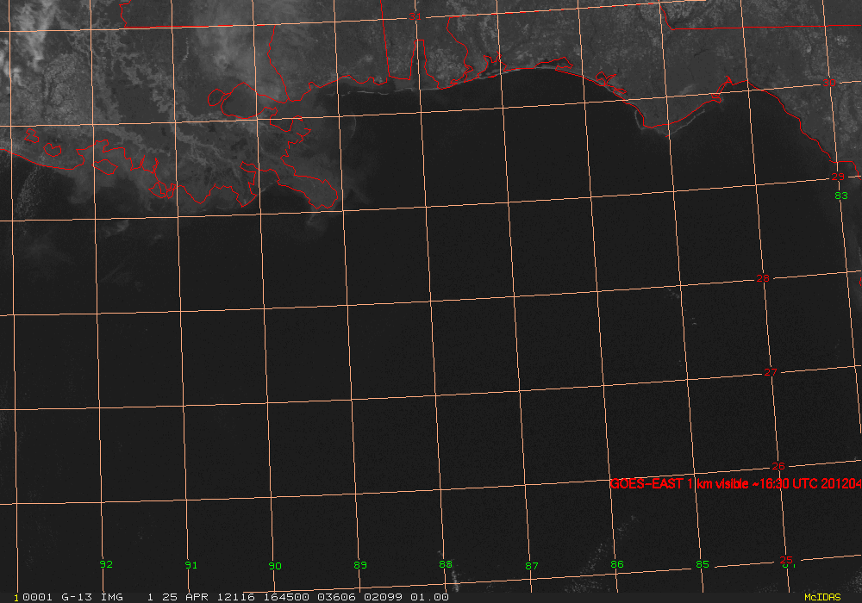Image resolution: width=862 pixels, height=603 pixels.
Task: Click the 25 APR date text
Action: tap(184, 597)
